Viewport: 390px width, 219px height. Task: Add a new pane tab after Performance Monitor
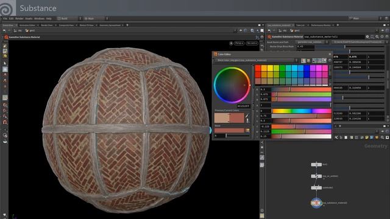click(x=338, y=26)
